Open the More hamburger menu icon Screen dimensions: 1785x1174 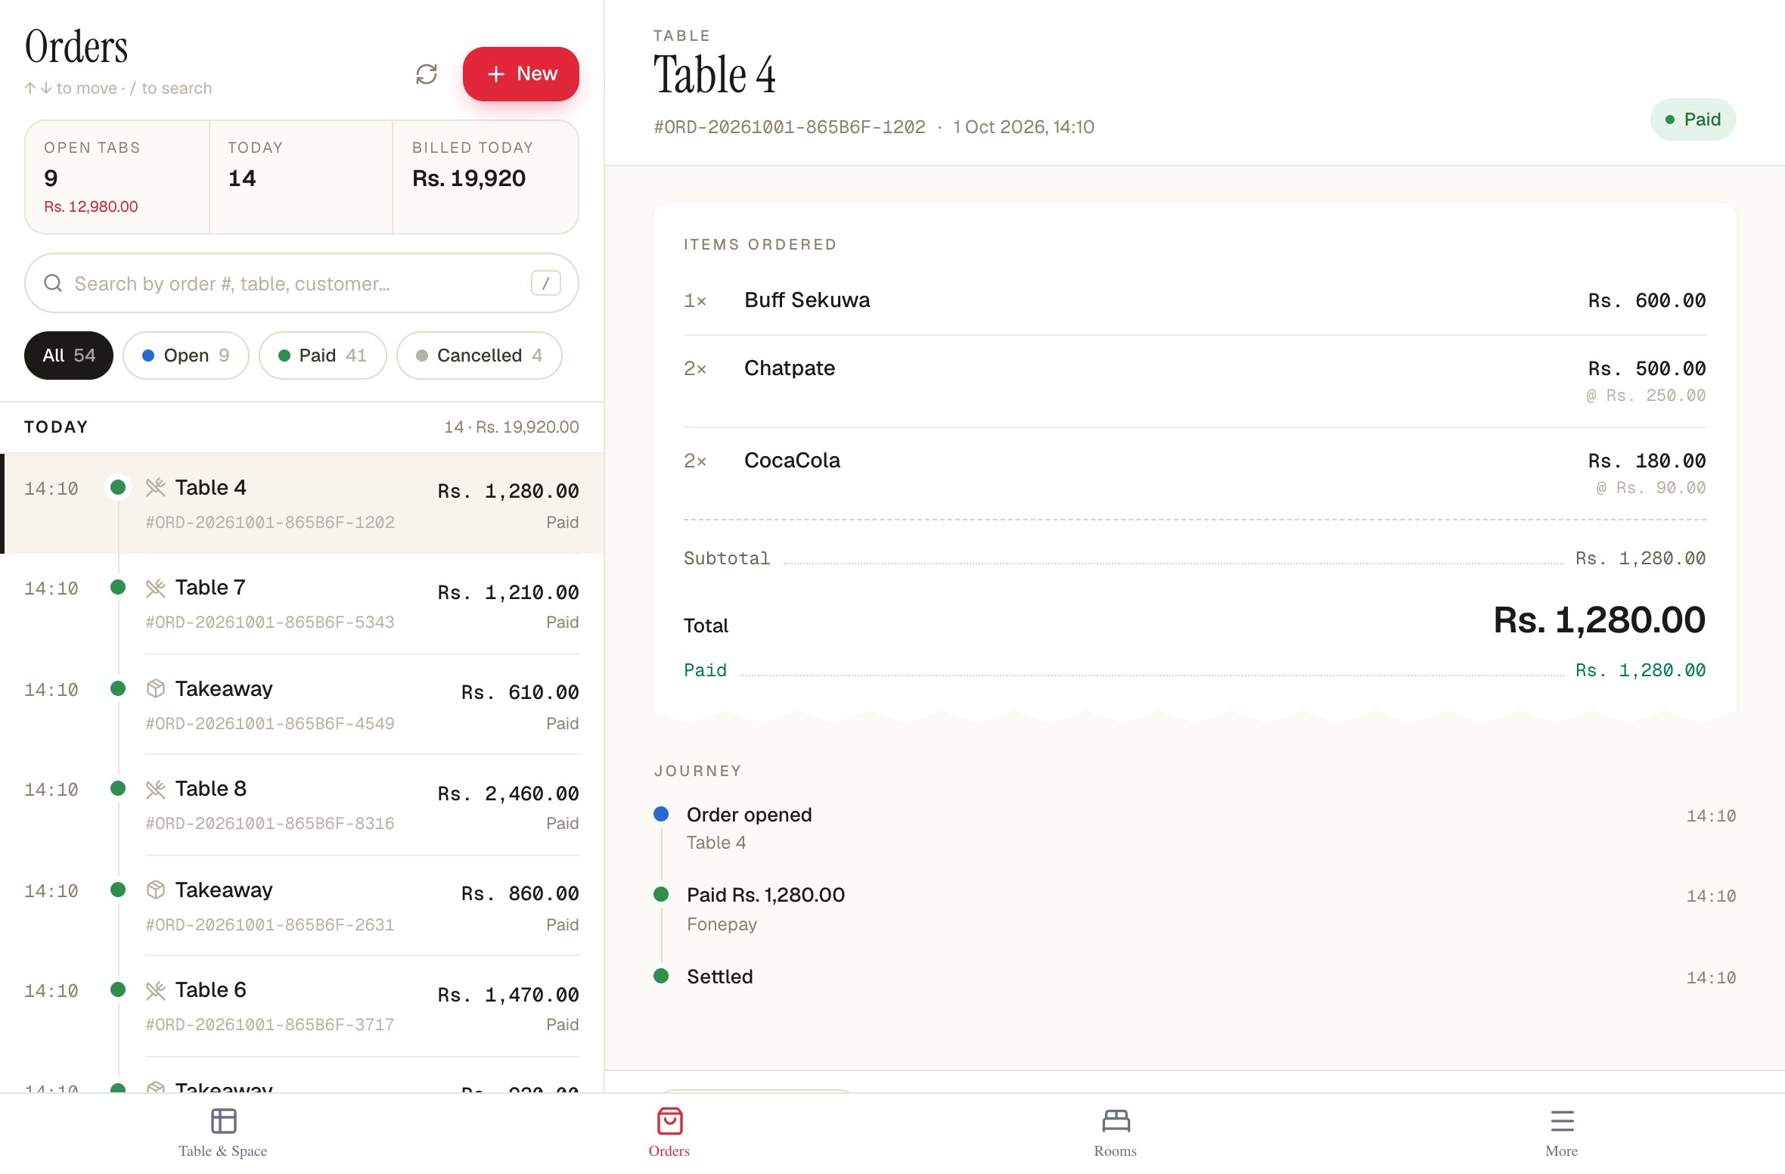point(1562,1121)
